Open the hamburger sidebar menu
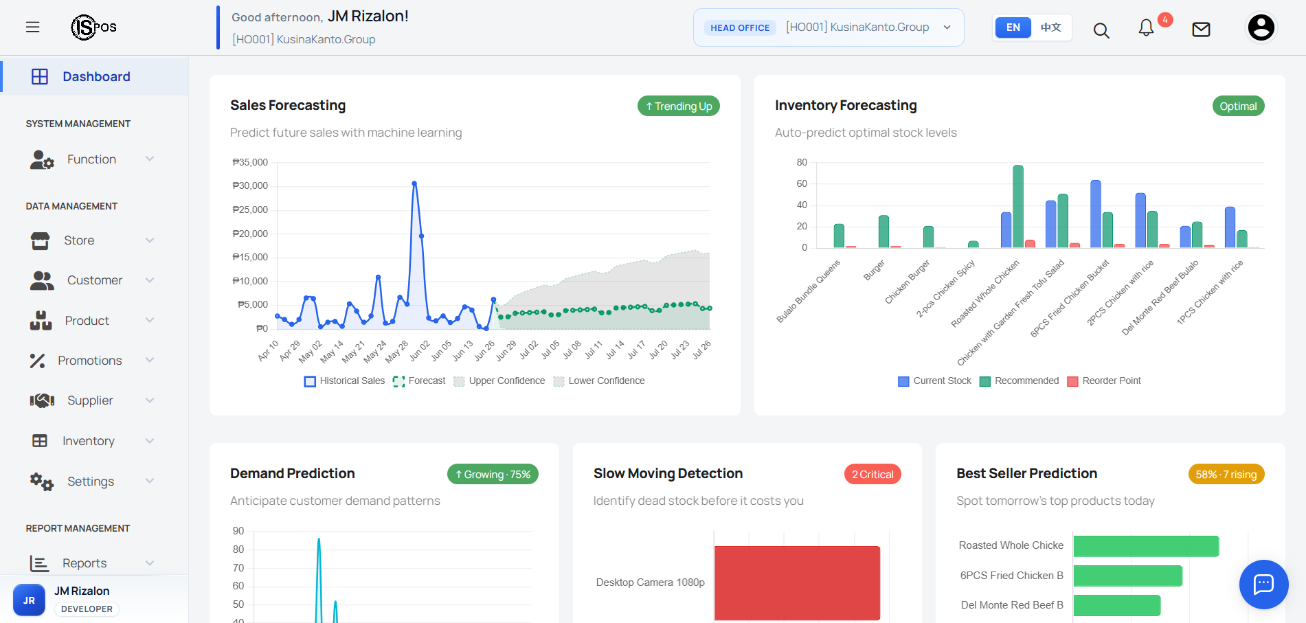 (32, 27)
